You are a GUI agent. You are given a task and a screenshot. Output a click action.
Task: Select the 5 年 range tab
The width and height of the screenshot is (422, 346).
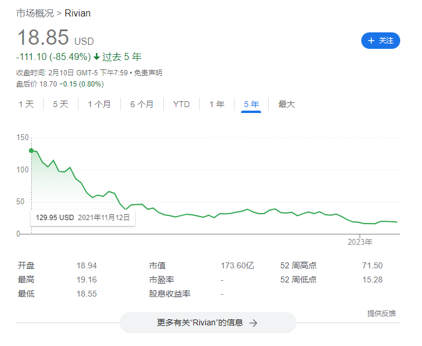(251, 104)
